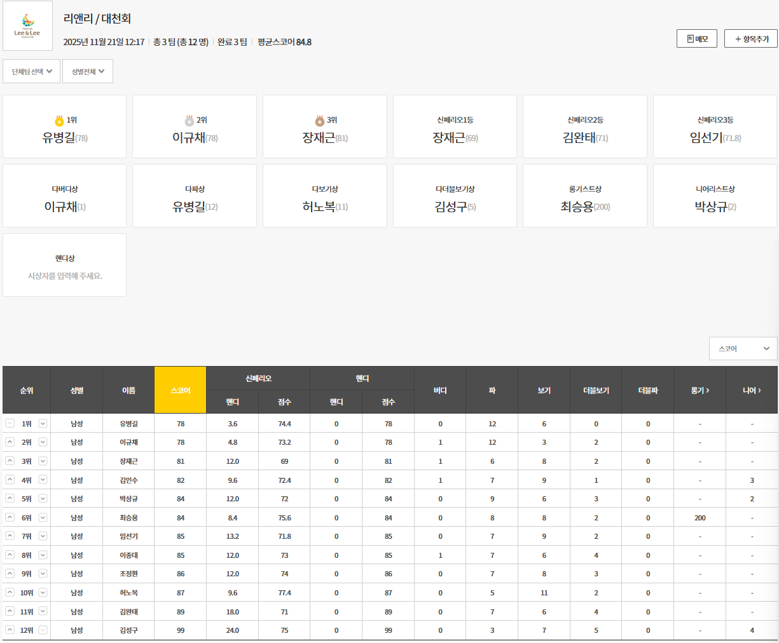Image resolution: width=779 pixels, height=643 pixels.
Task: Click the up arrow beside 12위 김성구
Action: point(10,630)
